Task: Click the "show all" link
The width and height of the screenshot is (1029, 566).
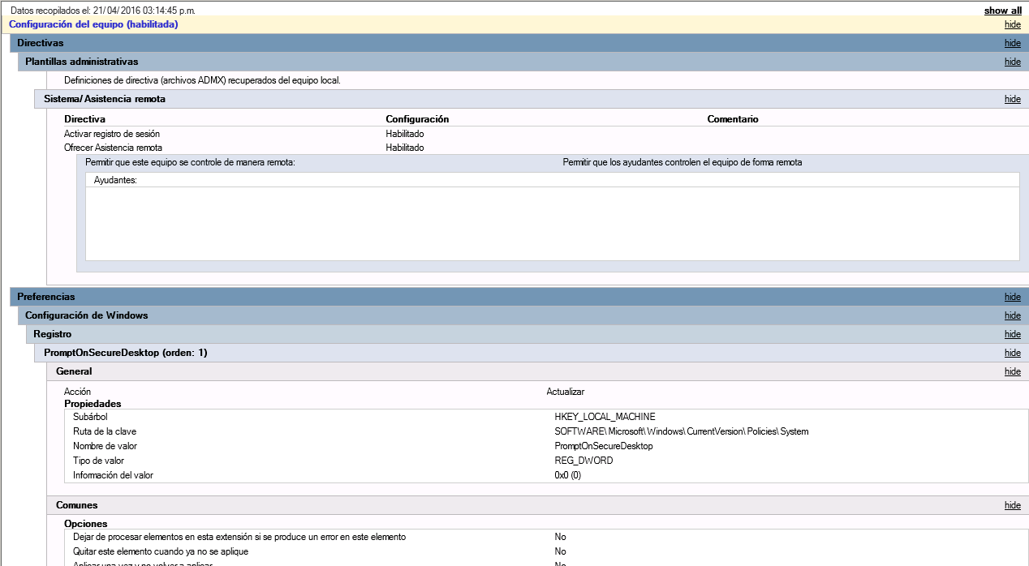Action: (x=1002, y=11)
